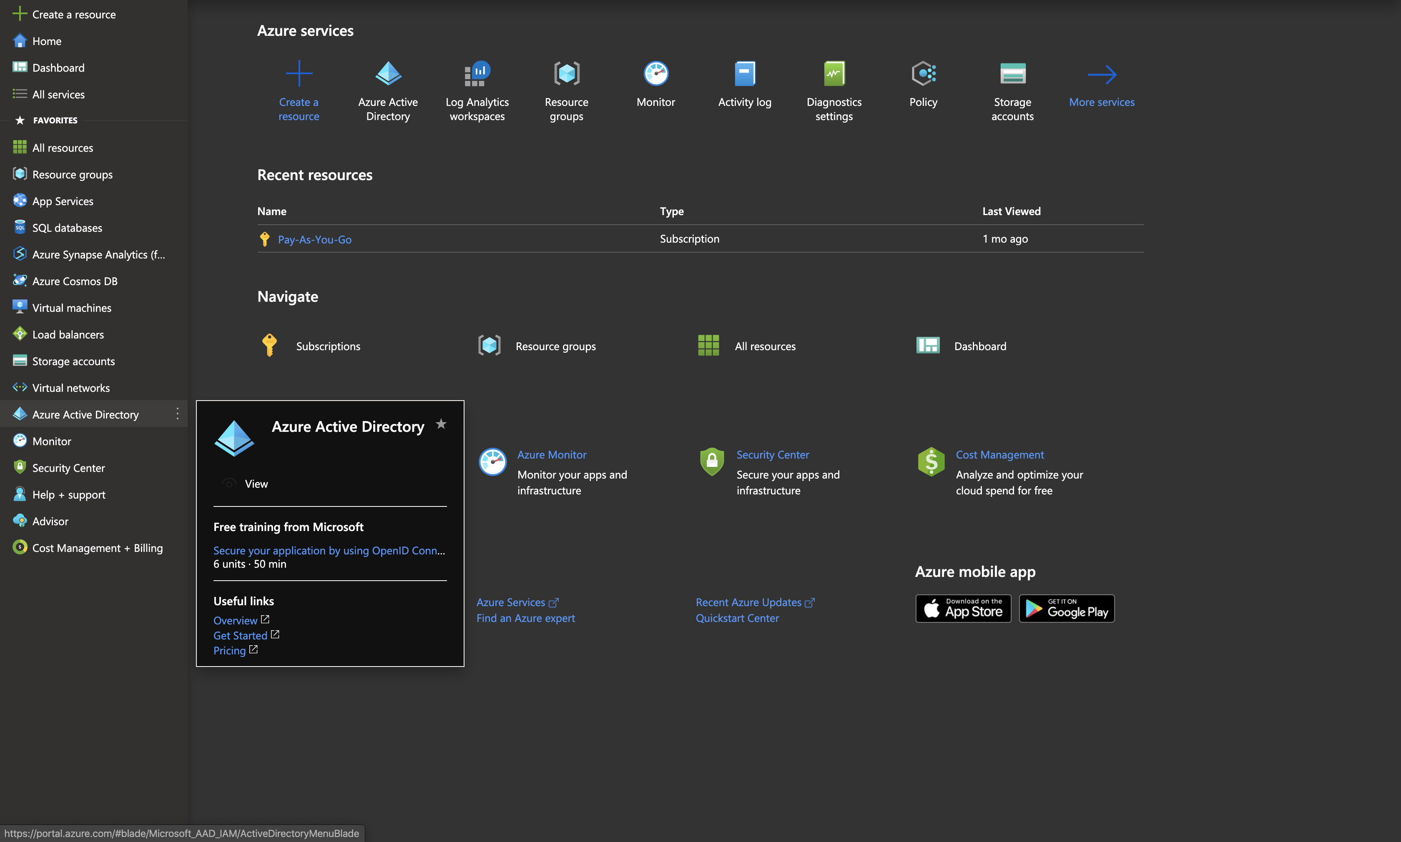Click the Resource groups cube icon under Navigate

pos(489,346)
